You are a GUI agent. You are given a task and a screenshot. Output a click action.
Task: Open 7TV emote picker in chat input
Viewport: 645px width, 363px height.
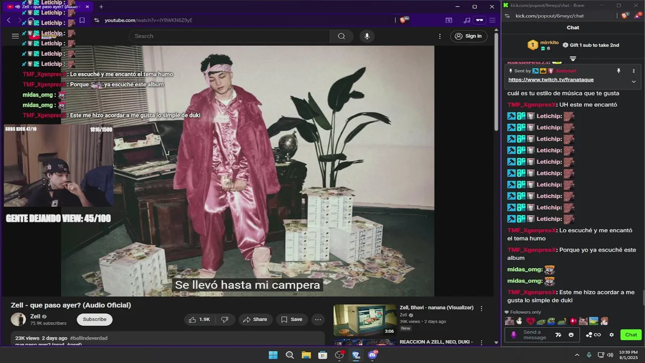click(558, 335)
